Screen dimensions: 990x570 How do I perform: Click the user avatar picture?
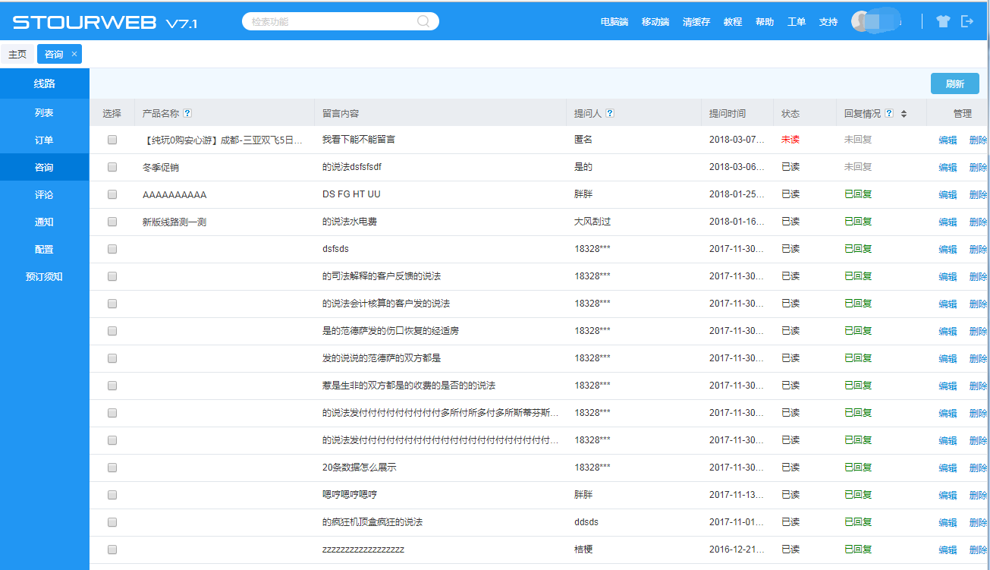861,21
